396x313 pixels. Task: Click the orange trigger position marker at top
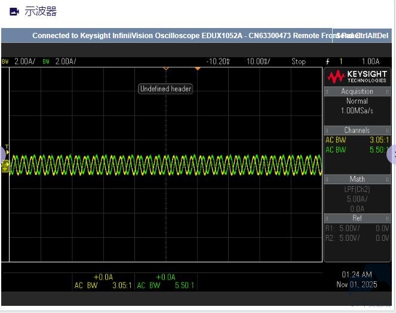tap(198, 69)
